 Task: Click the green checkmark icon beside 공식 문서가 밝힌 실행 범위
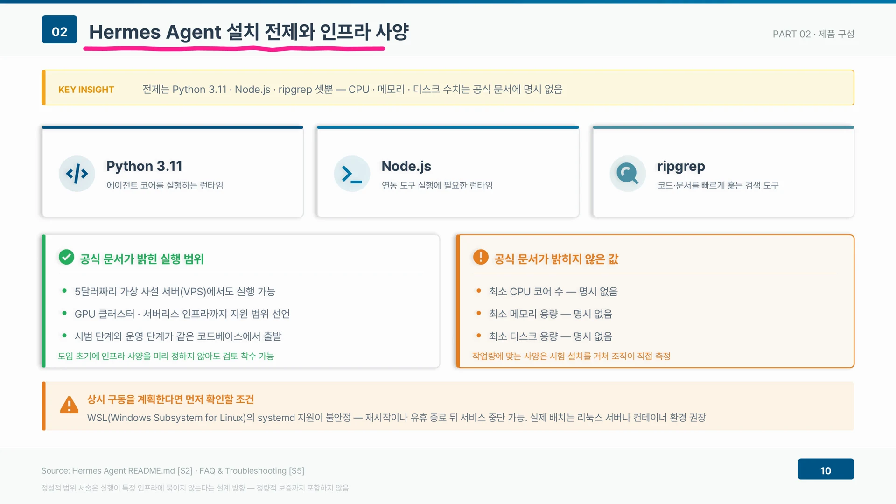(66, 257)
